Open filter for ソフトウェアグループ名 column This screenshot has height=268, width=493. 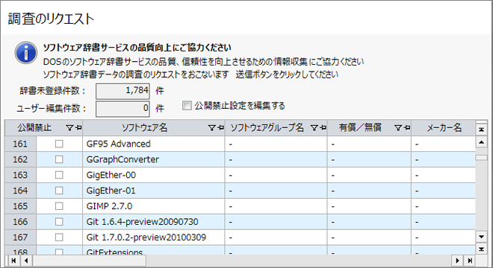click(x=314, y=128)
